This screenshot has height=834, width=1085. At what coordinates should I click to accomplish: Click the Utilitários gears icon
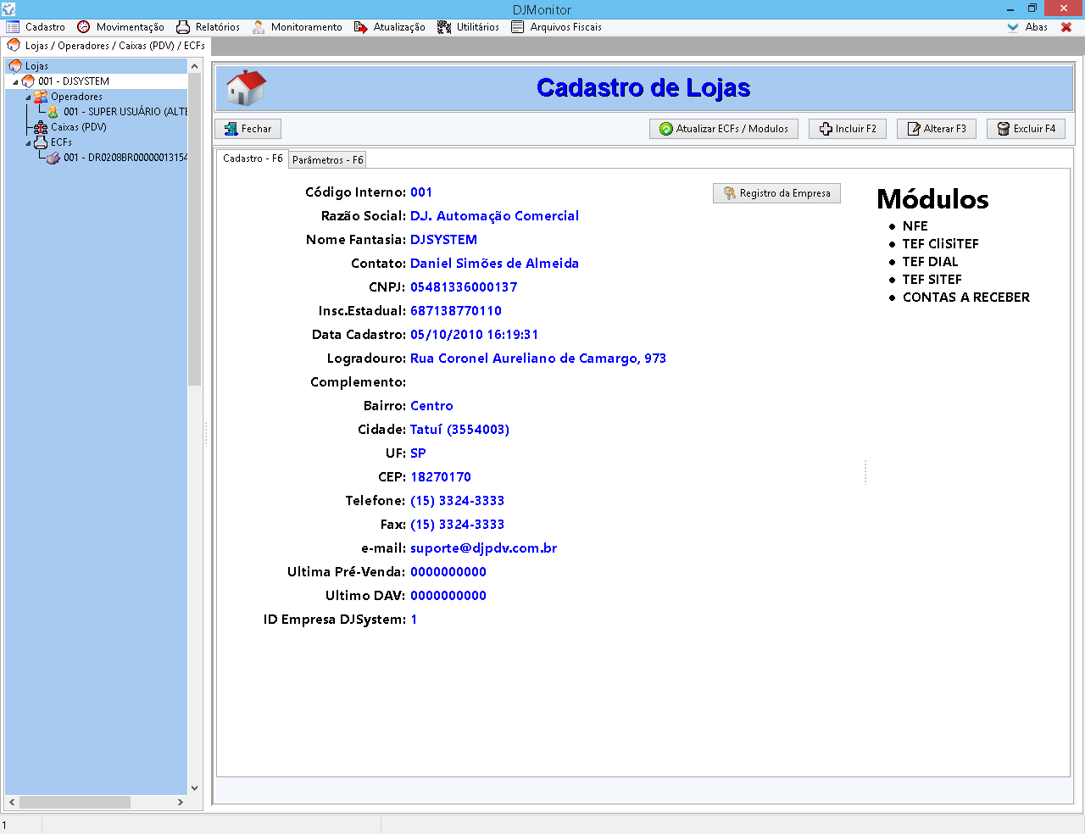[x=444, y=27]
